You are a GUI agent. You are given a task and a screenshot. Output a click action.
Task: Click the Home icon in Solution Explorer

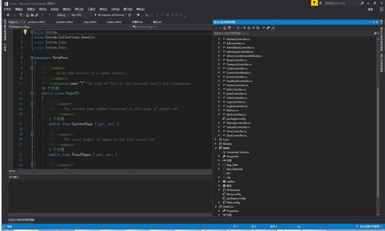pyautogui.click(x=225, y=28)
